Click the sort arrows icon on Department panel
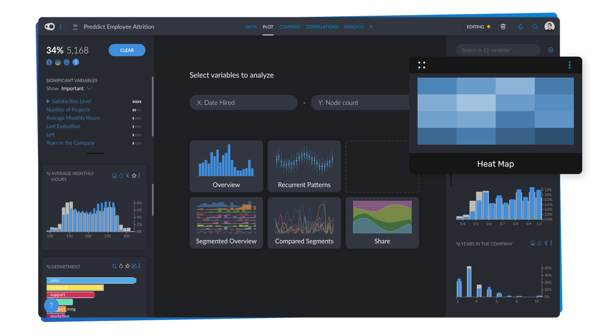 [x=114, y=266]
